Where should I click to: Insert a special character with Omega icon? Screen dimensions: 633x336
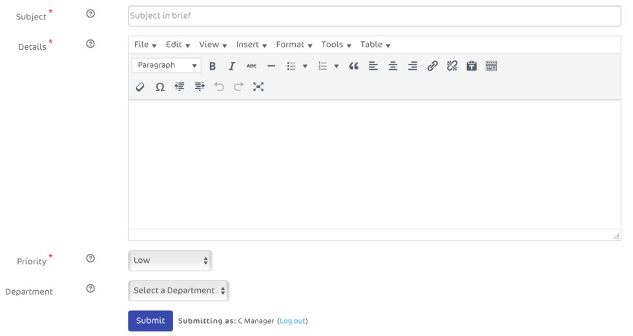[160, 87]
